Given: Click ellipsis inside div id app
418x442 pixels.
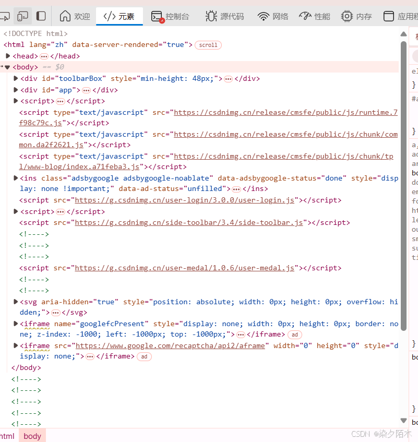Looking at the screenshot, I should click(x=86, y=90).
